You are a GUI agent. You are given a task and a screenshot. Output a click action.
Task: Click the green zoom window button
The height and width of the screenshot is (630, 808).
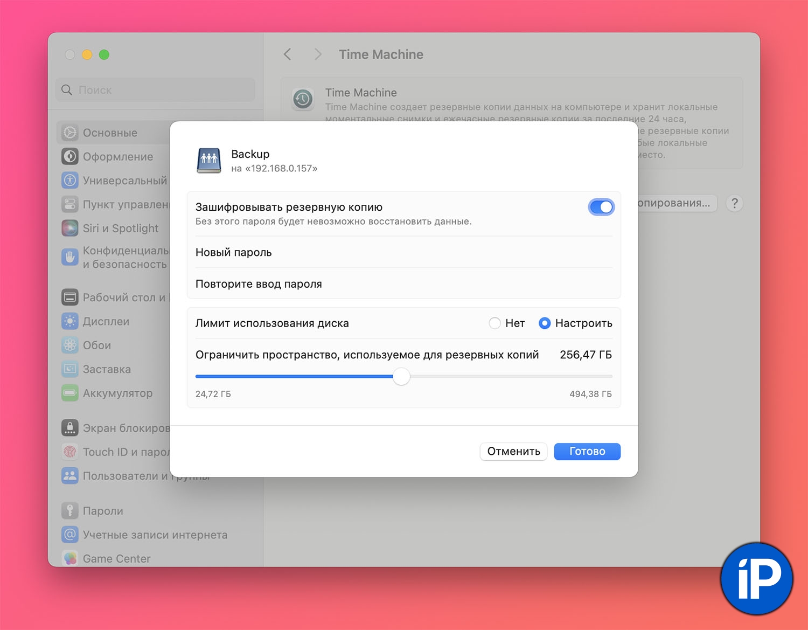coord(104,54)
